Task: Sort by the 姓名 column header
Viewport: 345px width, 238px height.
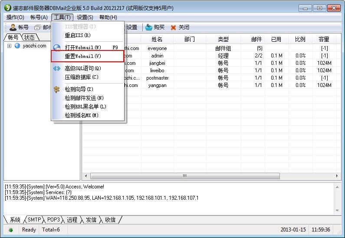Action: 157,39
